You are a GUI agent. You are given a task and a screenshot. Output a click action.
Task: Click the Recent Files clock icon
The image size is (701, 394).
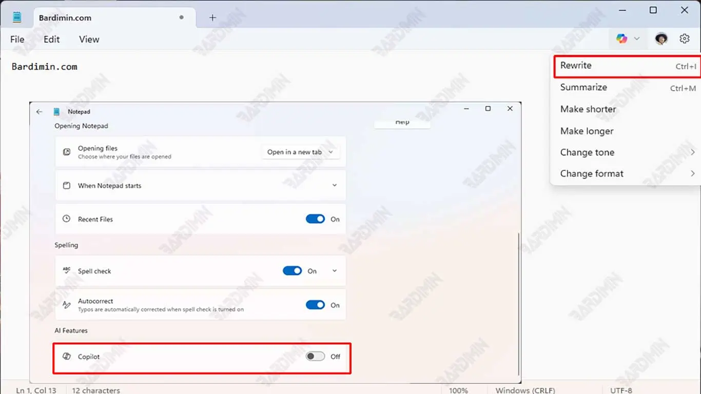[67, 219]
